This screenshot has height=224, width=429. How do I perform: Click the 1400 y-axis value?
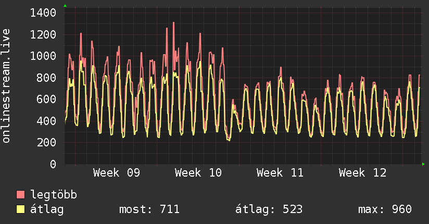[43, 13]
